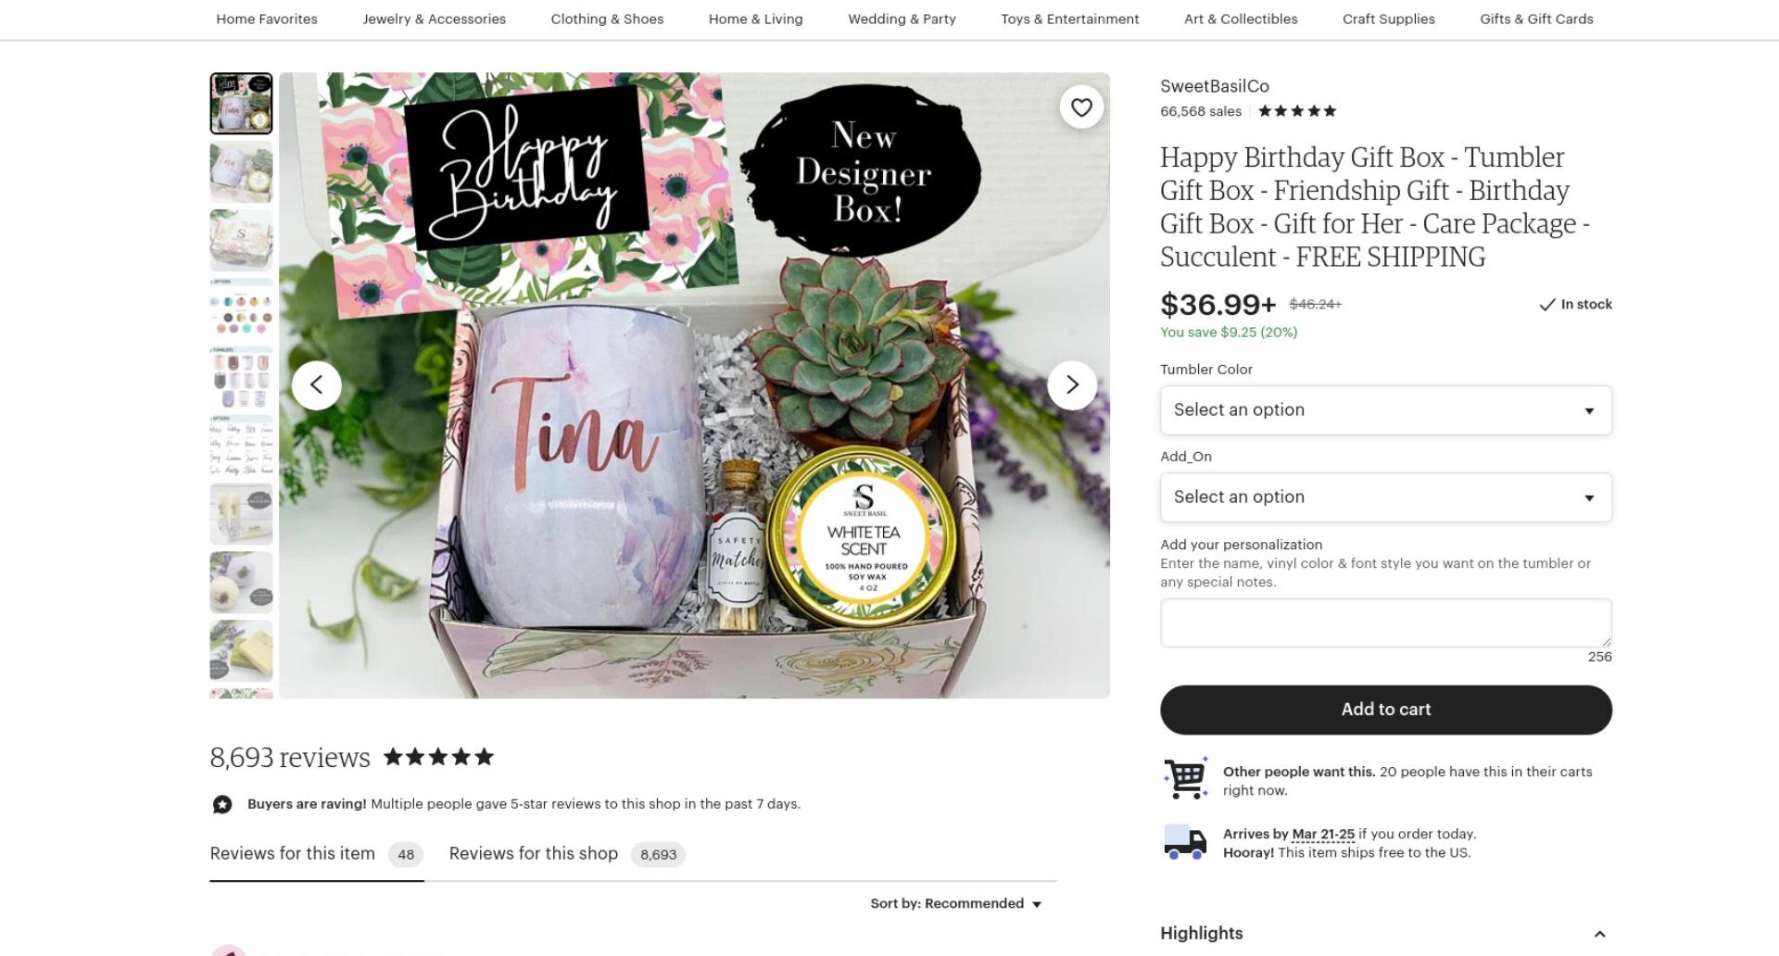Open the Add_On option dropdown
This screenshot has width=1779, height=956.
click(x=1386, y=497)
